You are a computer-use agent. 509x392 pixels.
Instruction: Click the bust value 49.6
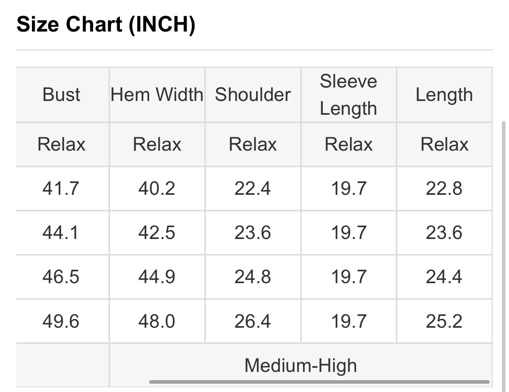61,321
